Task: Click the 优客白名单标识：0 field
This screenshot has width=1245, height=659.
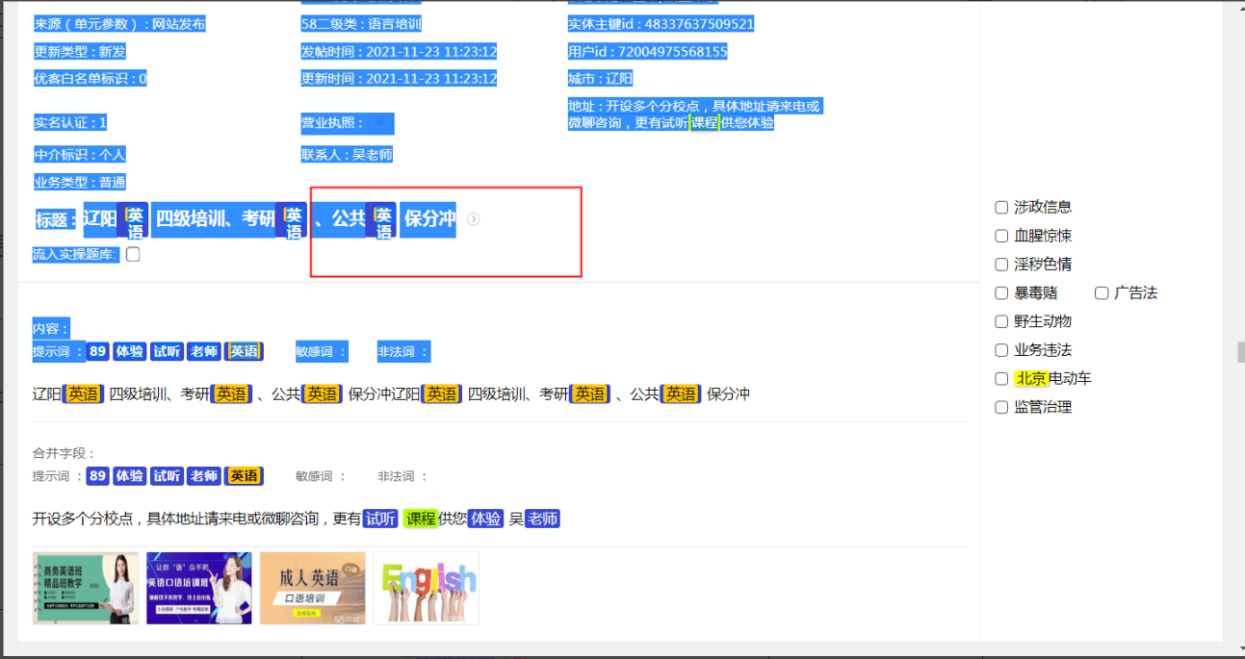Action: click(x=90, y=79)
